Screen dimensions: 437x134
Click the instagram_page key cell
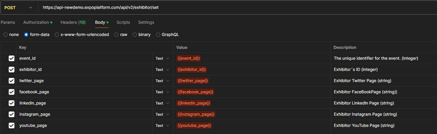pos(84,114)
